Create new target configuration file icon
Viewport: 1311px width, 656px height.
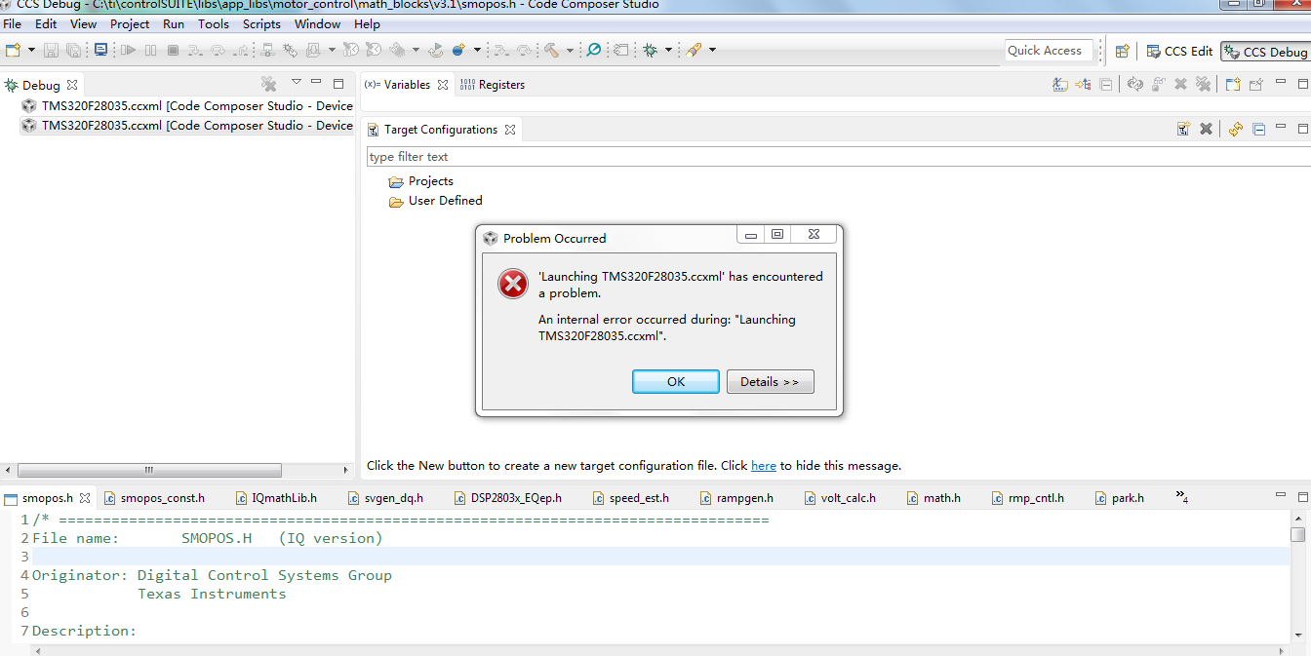[1184, 128]
